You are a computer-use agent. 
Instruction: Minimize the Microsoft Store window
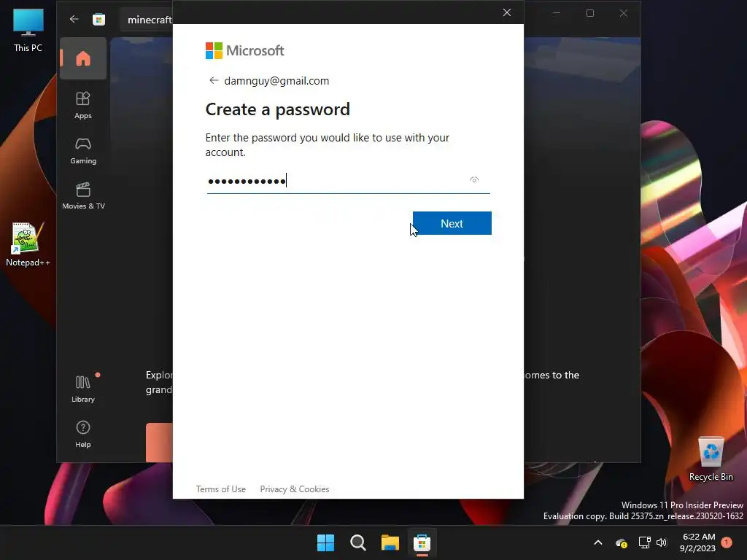pos(556,13)
